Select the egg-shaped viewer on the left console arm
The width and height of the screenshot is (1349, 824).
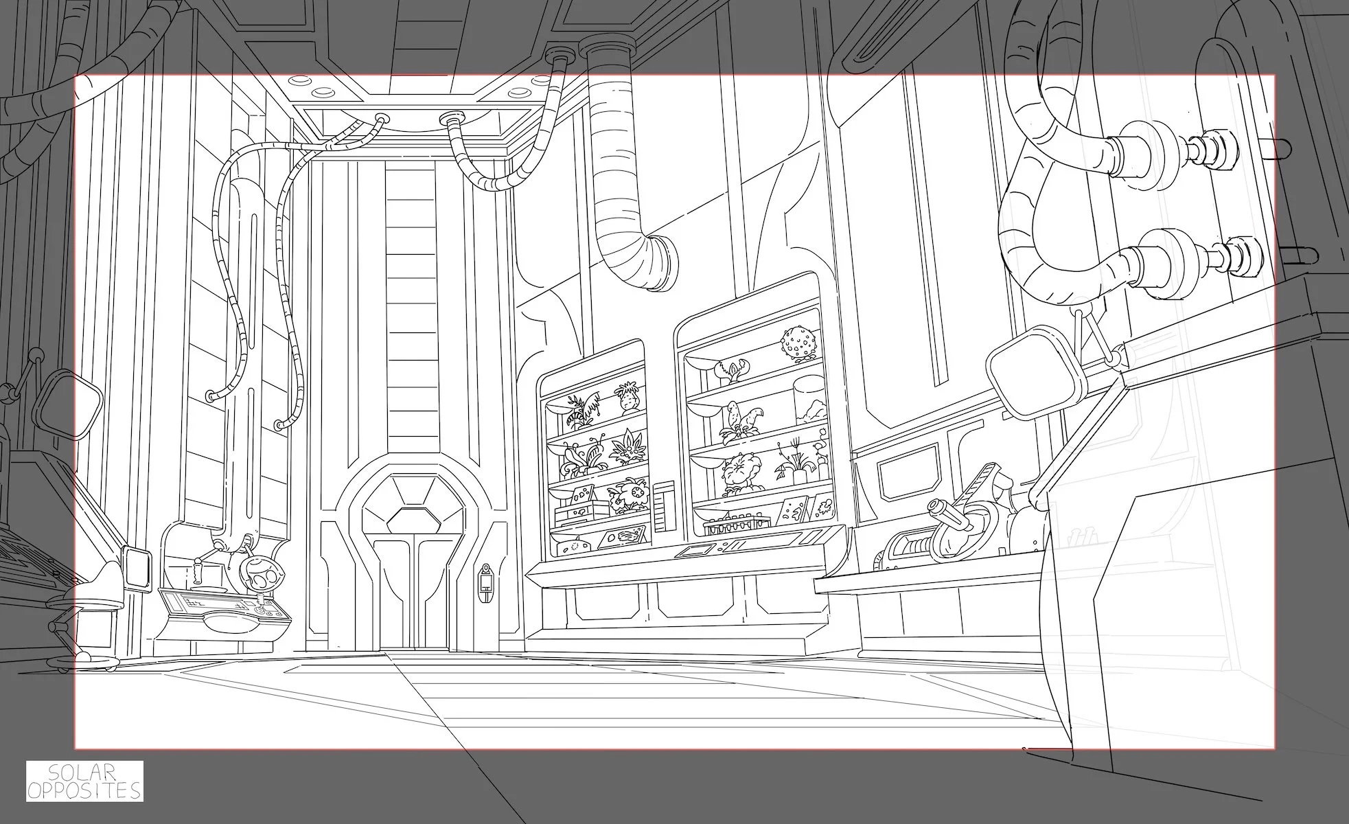pos(262,573)
